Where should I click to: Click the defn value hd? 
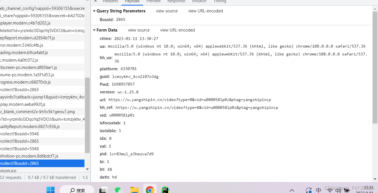[115, 177]
